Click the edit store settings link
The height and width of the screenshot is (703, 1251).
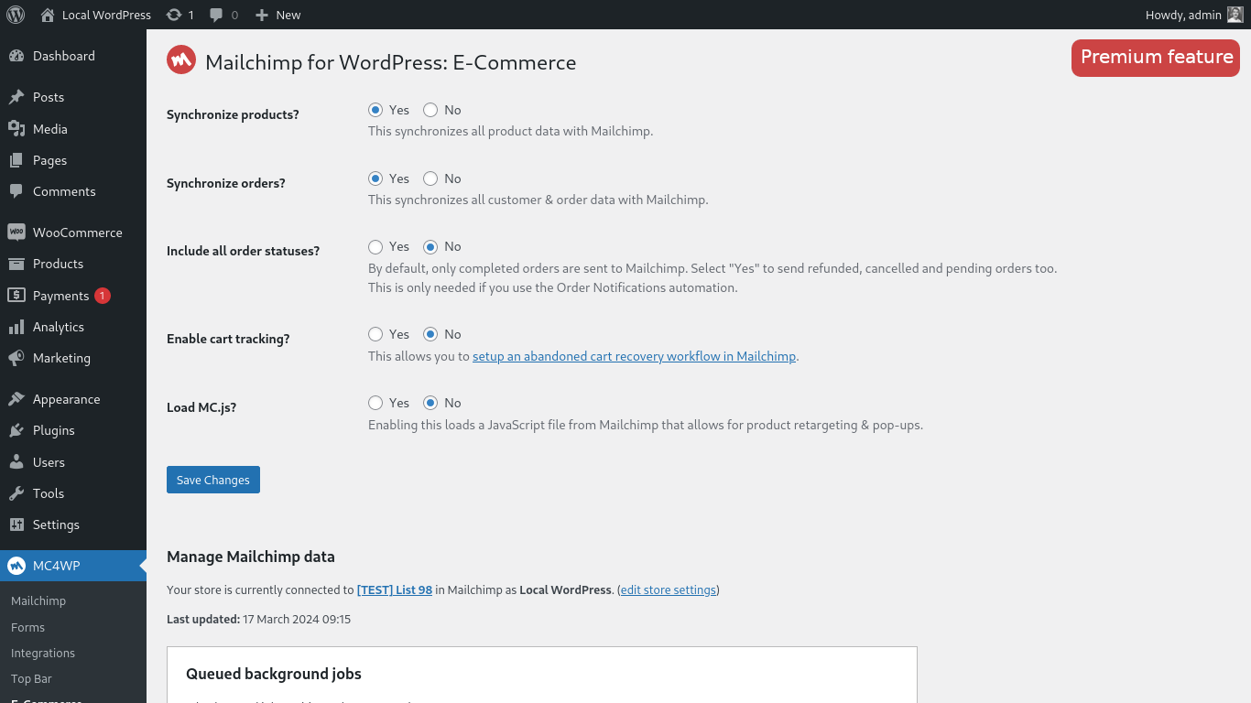[x=669, y=589]
